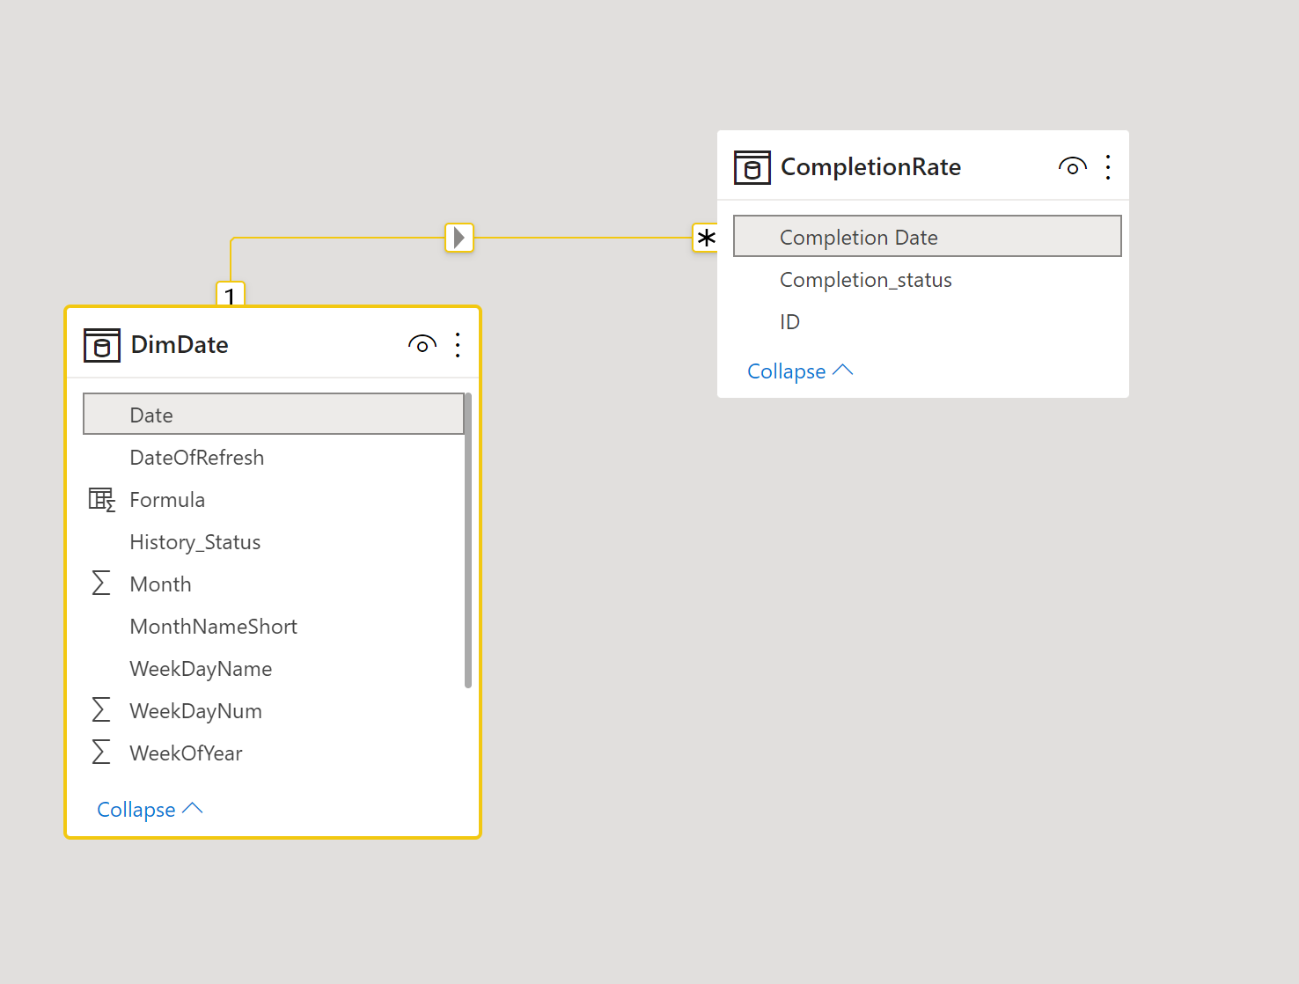This screenshot has width=1299, height=984.
Task: Click the CompletionRate table icon
Action: tap(752, 167)
